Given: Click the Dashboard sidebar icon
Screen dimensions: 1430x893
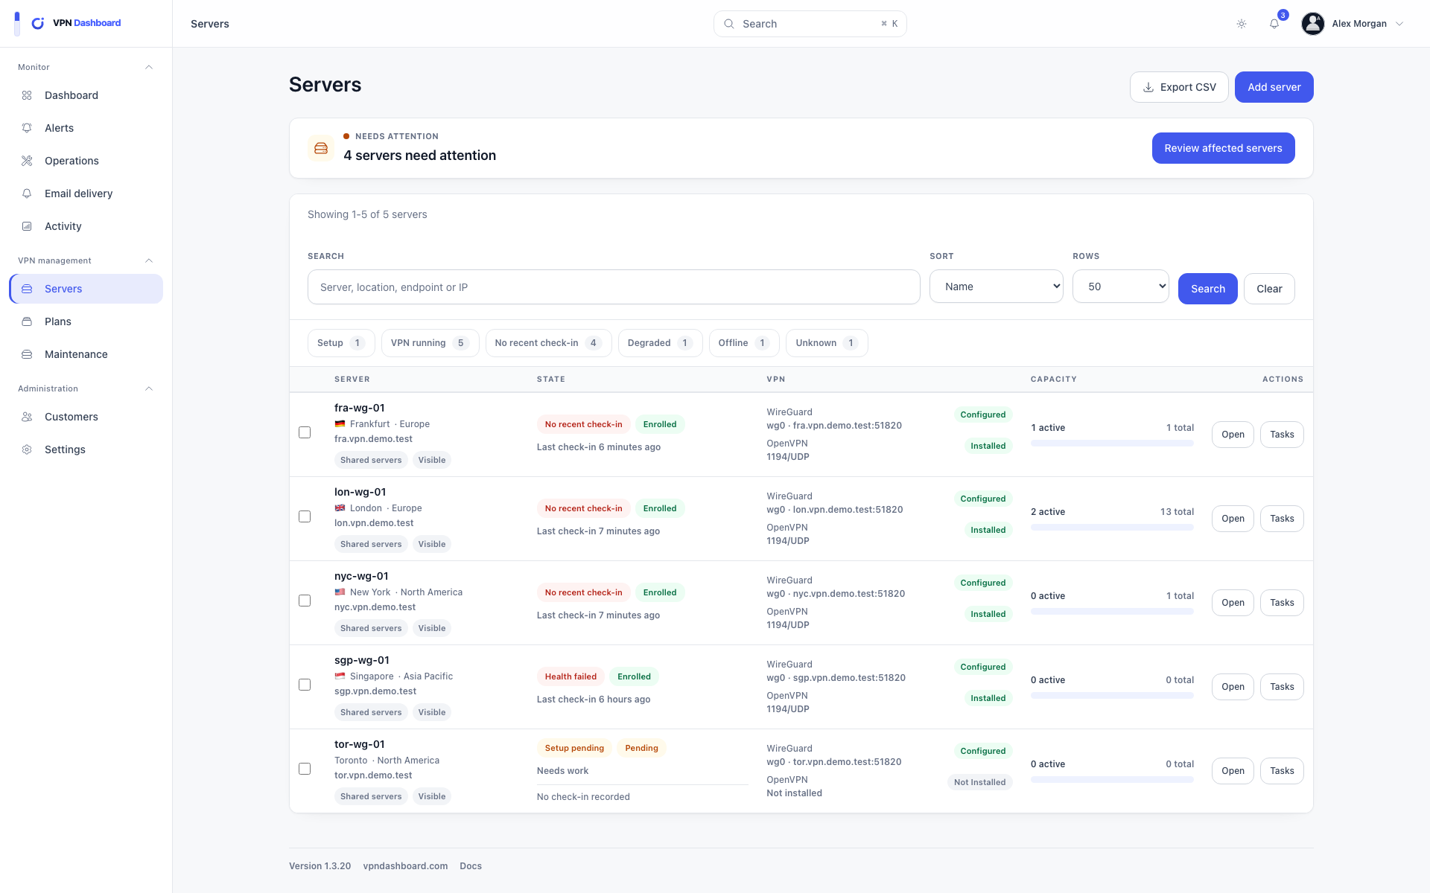Looking at the screenshot, I should tap(27, 95).
